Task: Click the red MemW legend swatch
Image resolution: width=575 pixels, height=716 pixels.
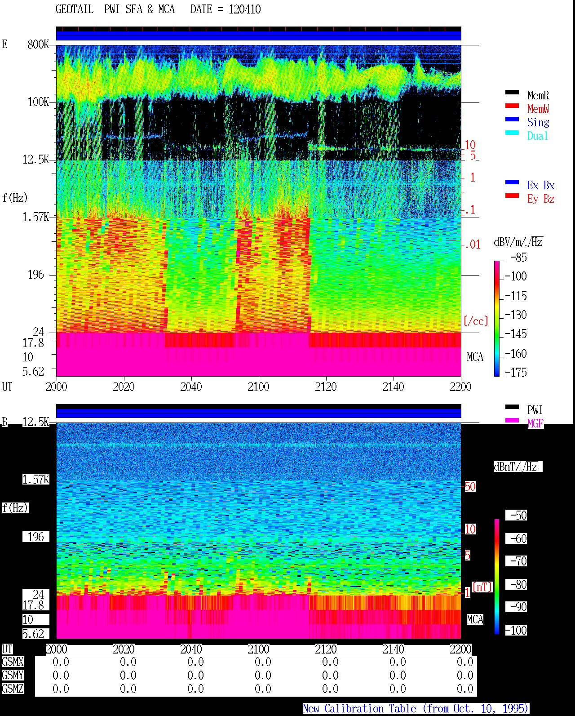Action: (512, 106)
